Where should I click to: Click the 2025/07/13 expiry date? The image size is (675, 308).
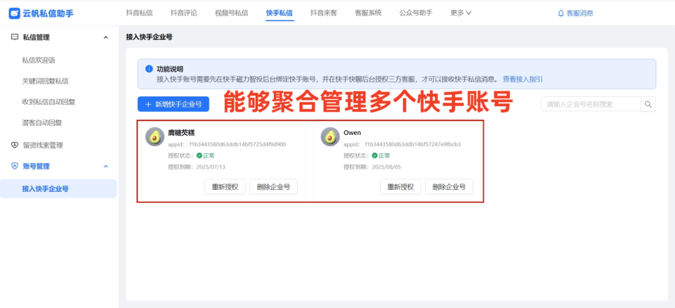211,167
